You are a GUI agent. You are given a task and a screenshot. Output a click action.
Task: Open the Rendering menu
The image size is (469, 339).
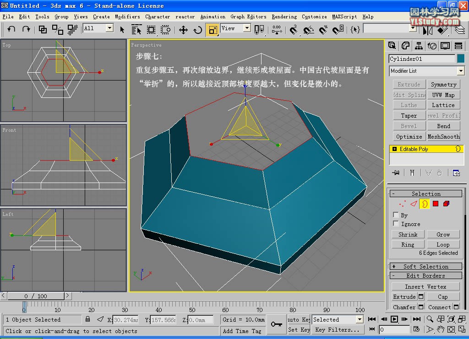point(284,16)
